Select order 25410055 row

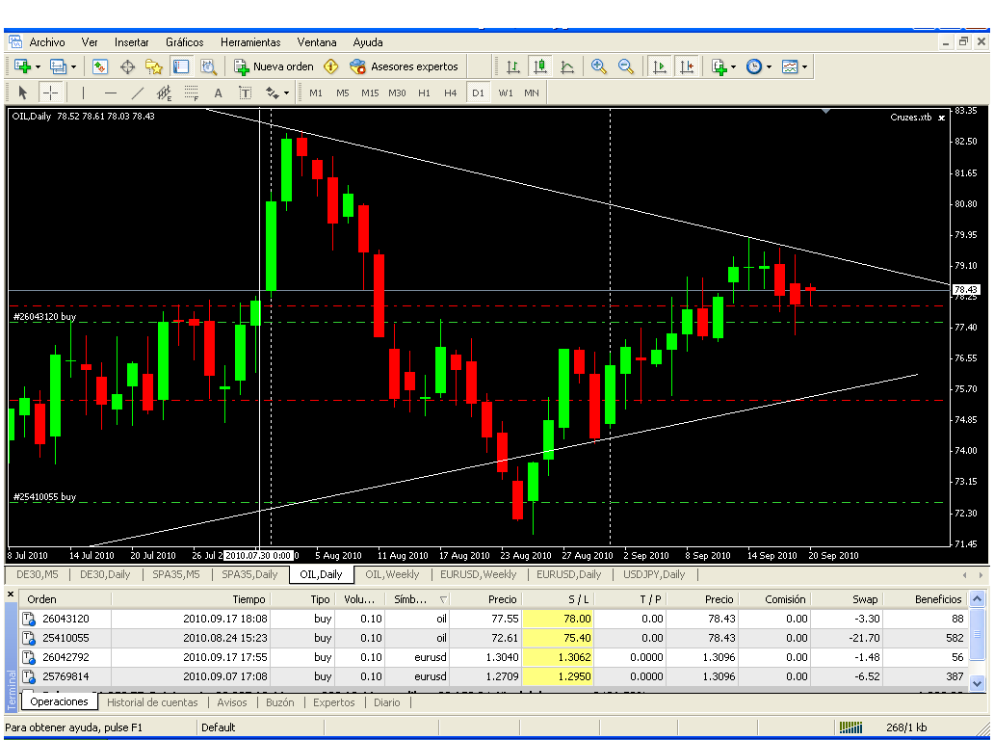click(x=493, y=638)
